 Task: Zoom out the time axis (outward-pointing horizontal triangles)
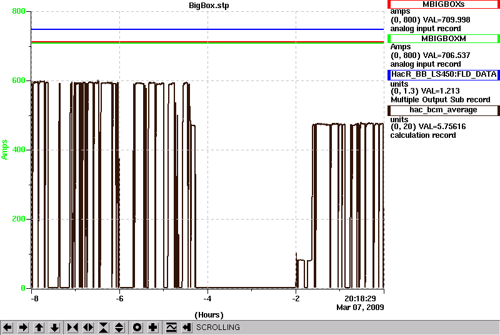click(88, 328)
